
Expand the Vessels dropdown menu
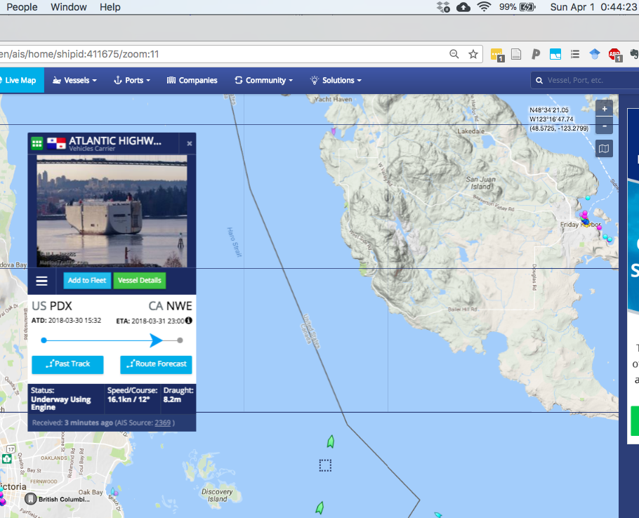(x=74, y=80)
